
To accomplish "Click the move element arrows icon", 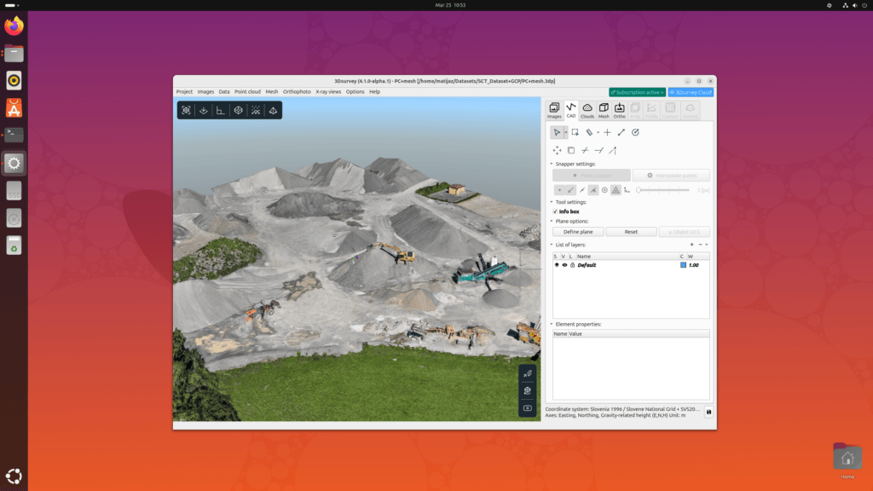I will click(557, 150).
